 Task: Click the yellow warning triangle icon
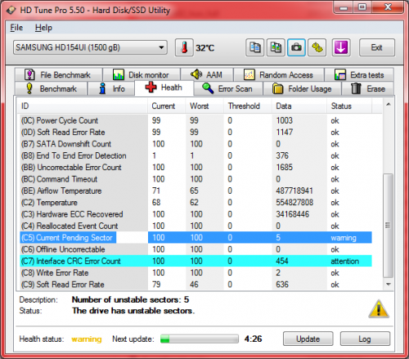click(x=379, y=309)
